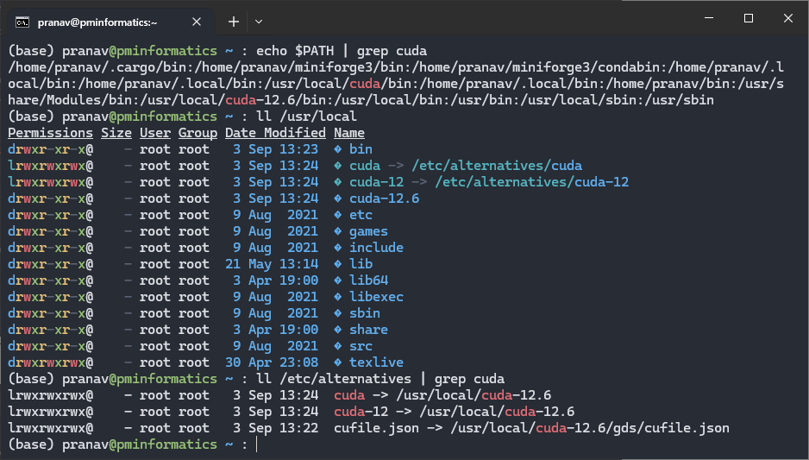Click the Date Modified column header

[275, 133]
